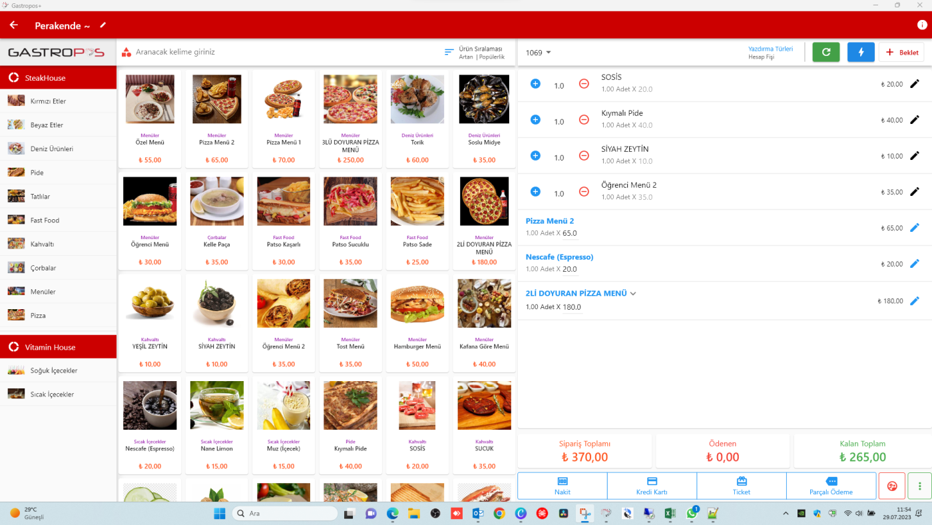Expand the 2Lİ DOYURAN PİZZA MENÜ item
This screenshot has width=932, height=525.
[633, 293]
